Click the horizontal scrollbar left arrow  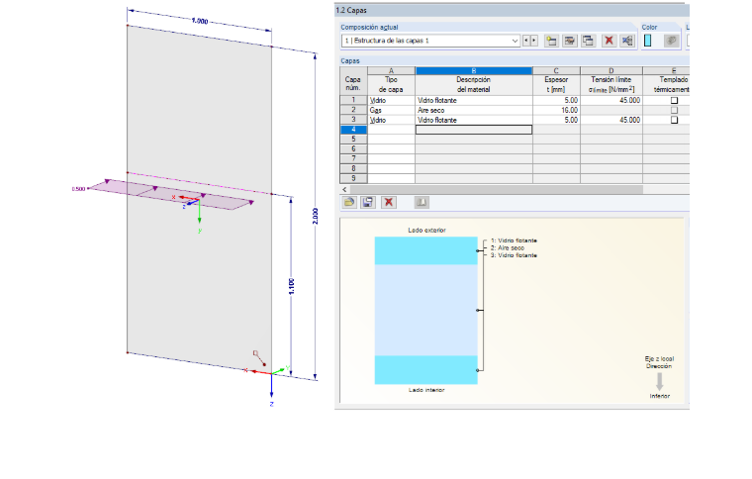point(344,190)
